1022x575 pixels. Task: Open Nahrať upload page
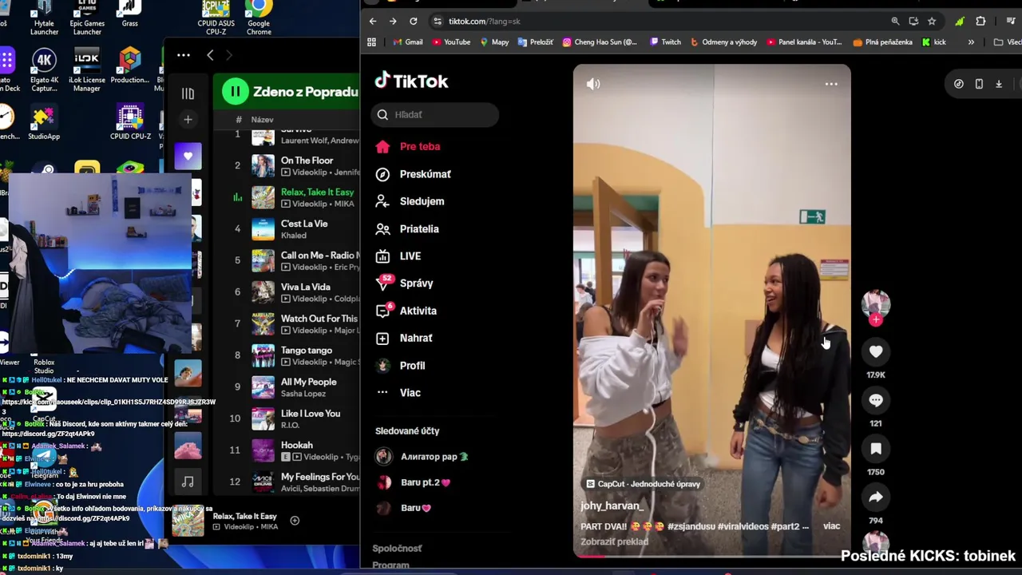pyautogui.click(x=404, y=338)
